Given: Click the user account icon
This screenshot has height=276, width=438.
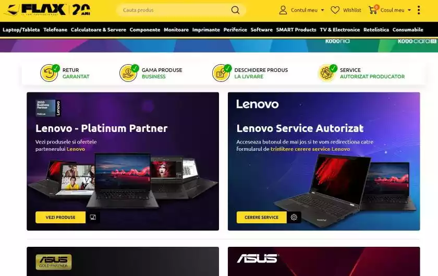Looking at the screenshot, I should 283,10.
